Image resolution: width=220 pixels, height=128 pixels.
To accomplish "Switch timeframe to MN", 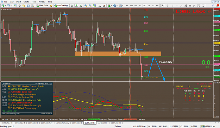I will 157,6.
